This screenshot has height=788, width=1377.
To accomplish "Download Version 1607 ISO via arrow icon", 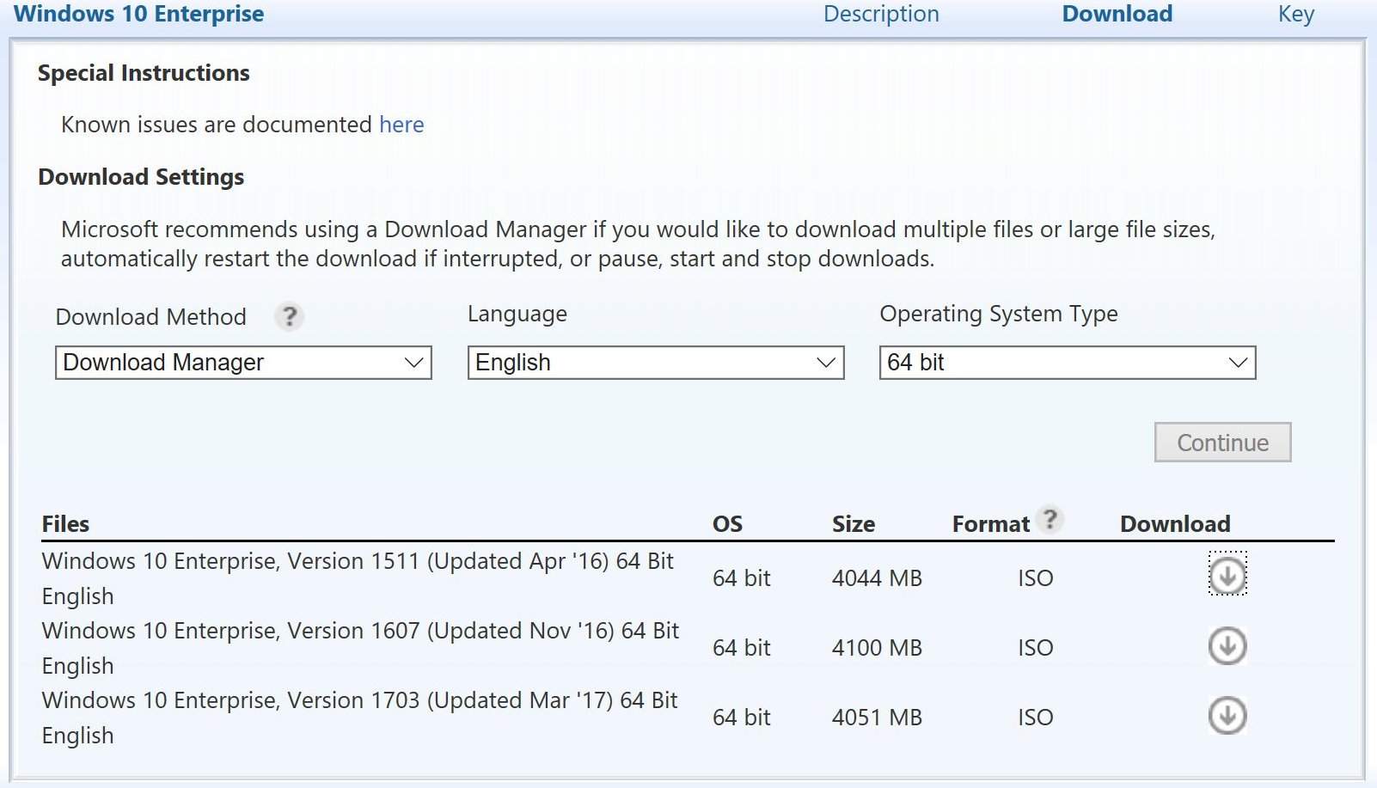I will [1227, 645].
